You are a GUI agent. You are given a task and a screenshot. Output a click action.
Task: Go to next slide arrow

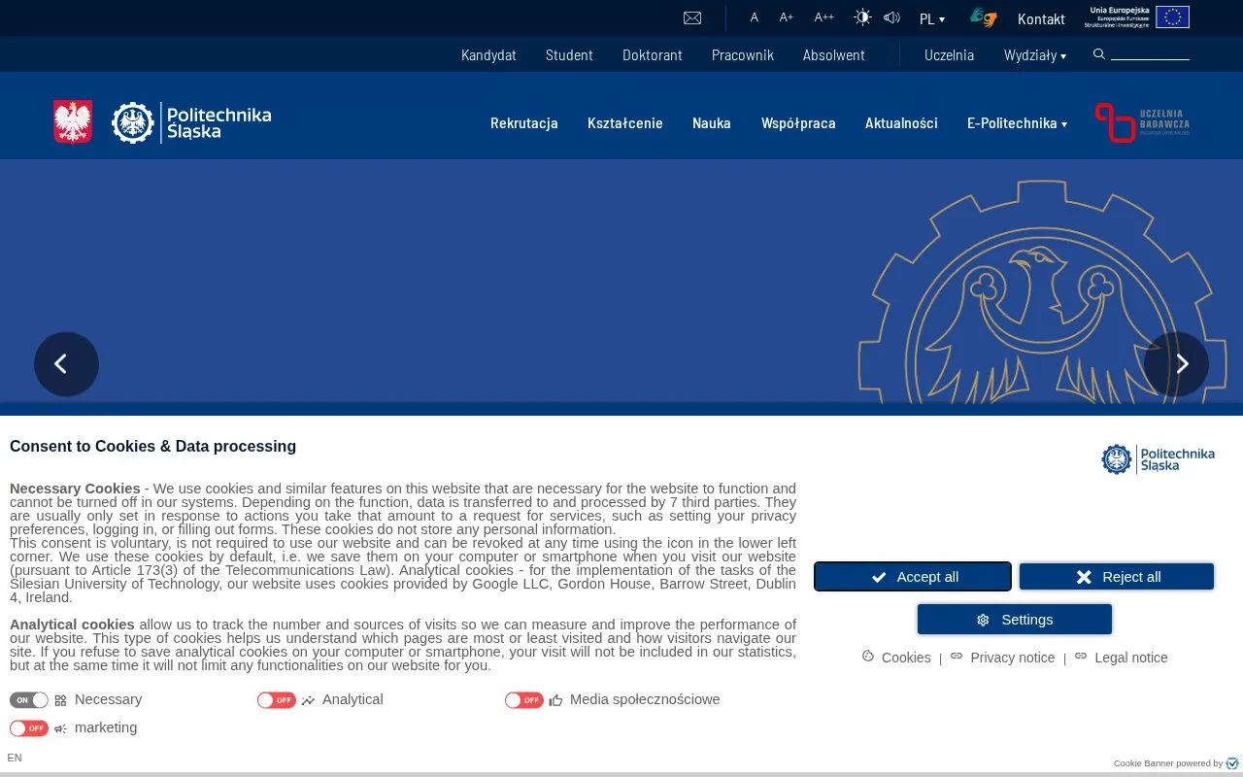point(1176,364)
